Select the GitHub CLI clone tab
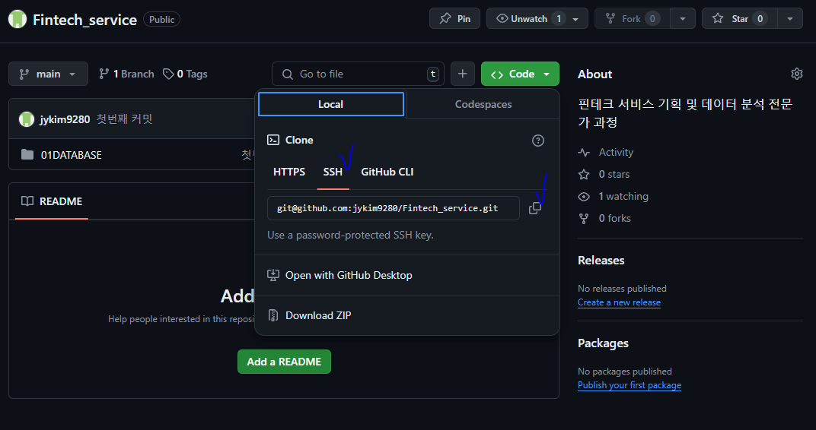This screenshot has height=430, width=816. 387,172
